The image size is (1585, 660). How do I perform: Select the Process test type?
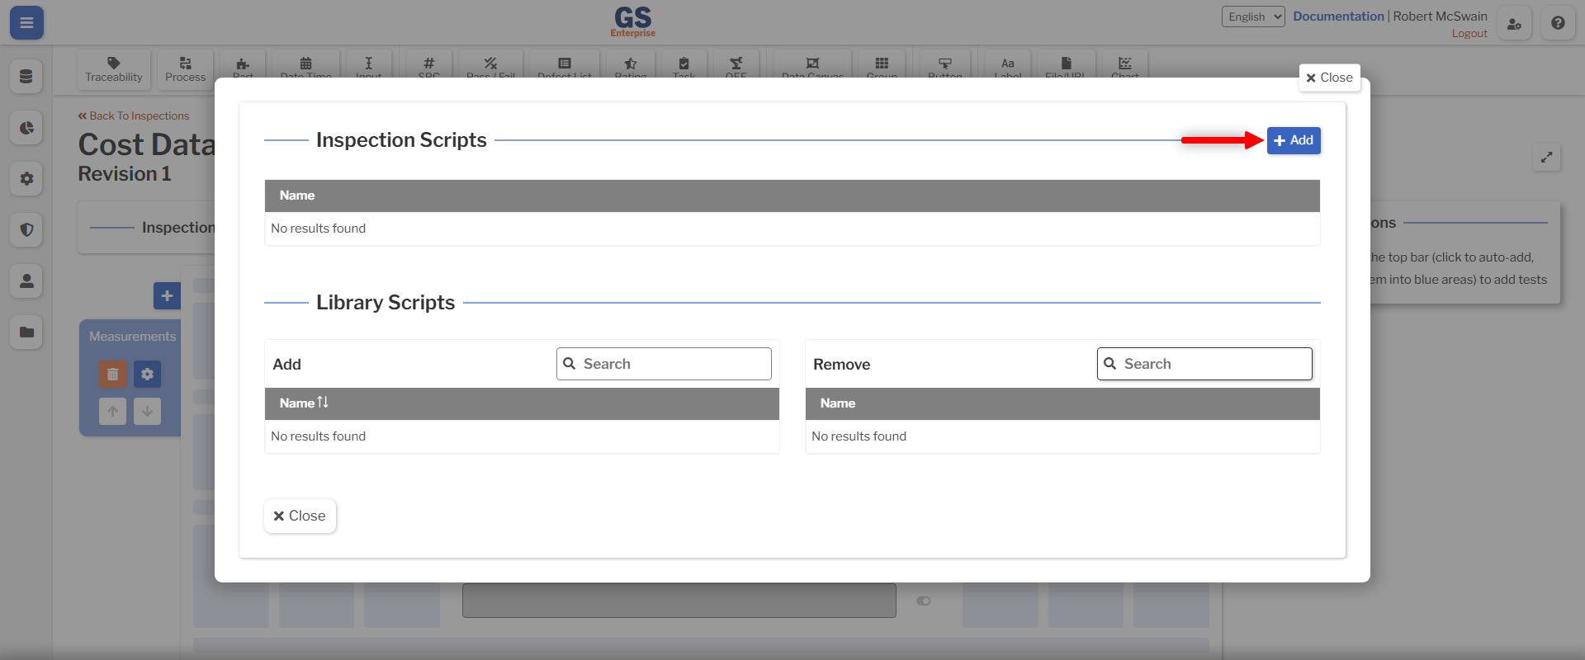coord(185,68)
